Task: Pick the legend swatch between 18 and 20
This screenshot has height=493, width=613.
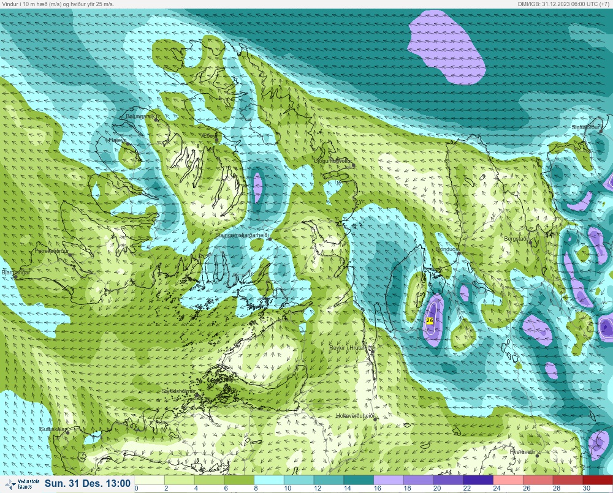Action: pos(418,480)
